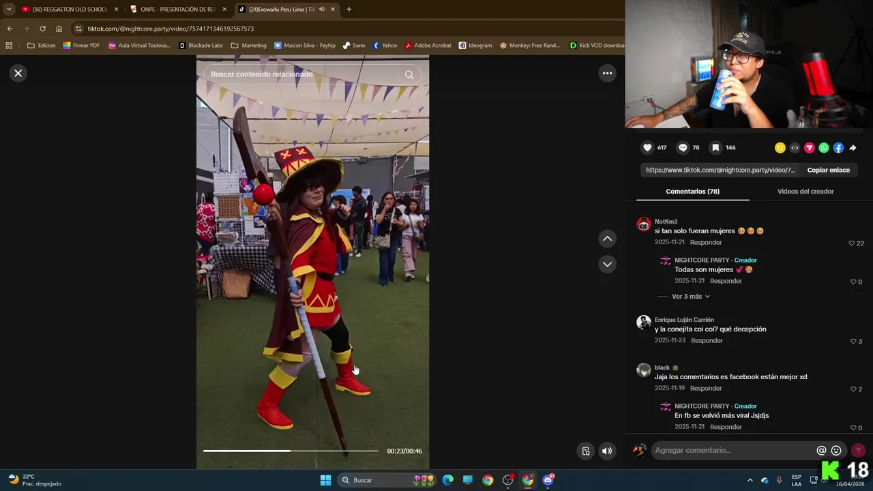The image size is (873, 491).
Task: Open the Adobe Acrobat bookmark
Action: 428,46
